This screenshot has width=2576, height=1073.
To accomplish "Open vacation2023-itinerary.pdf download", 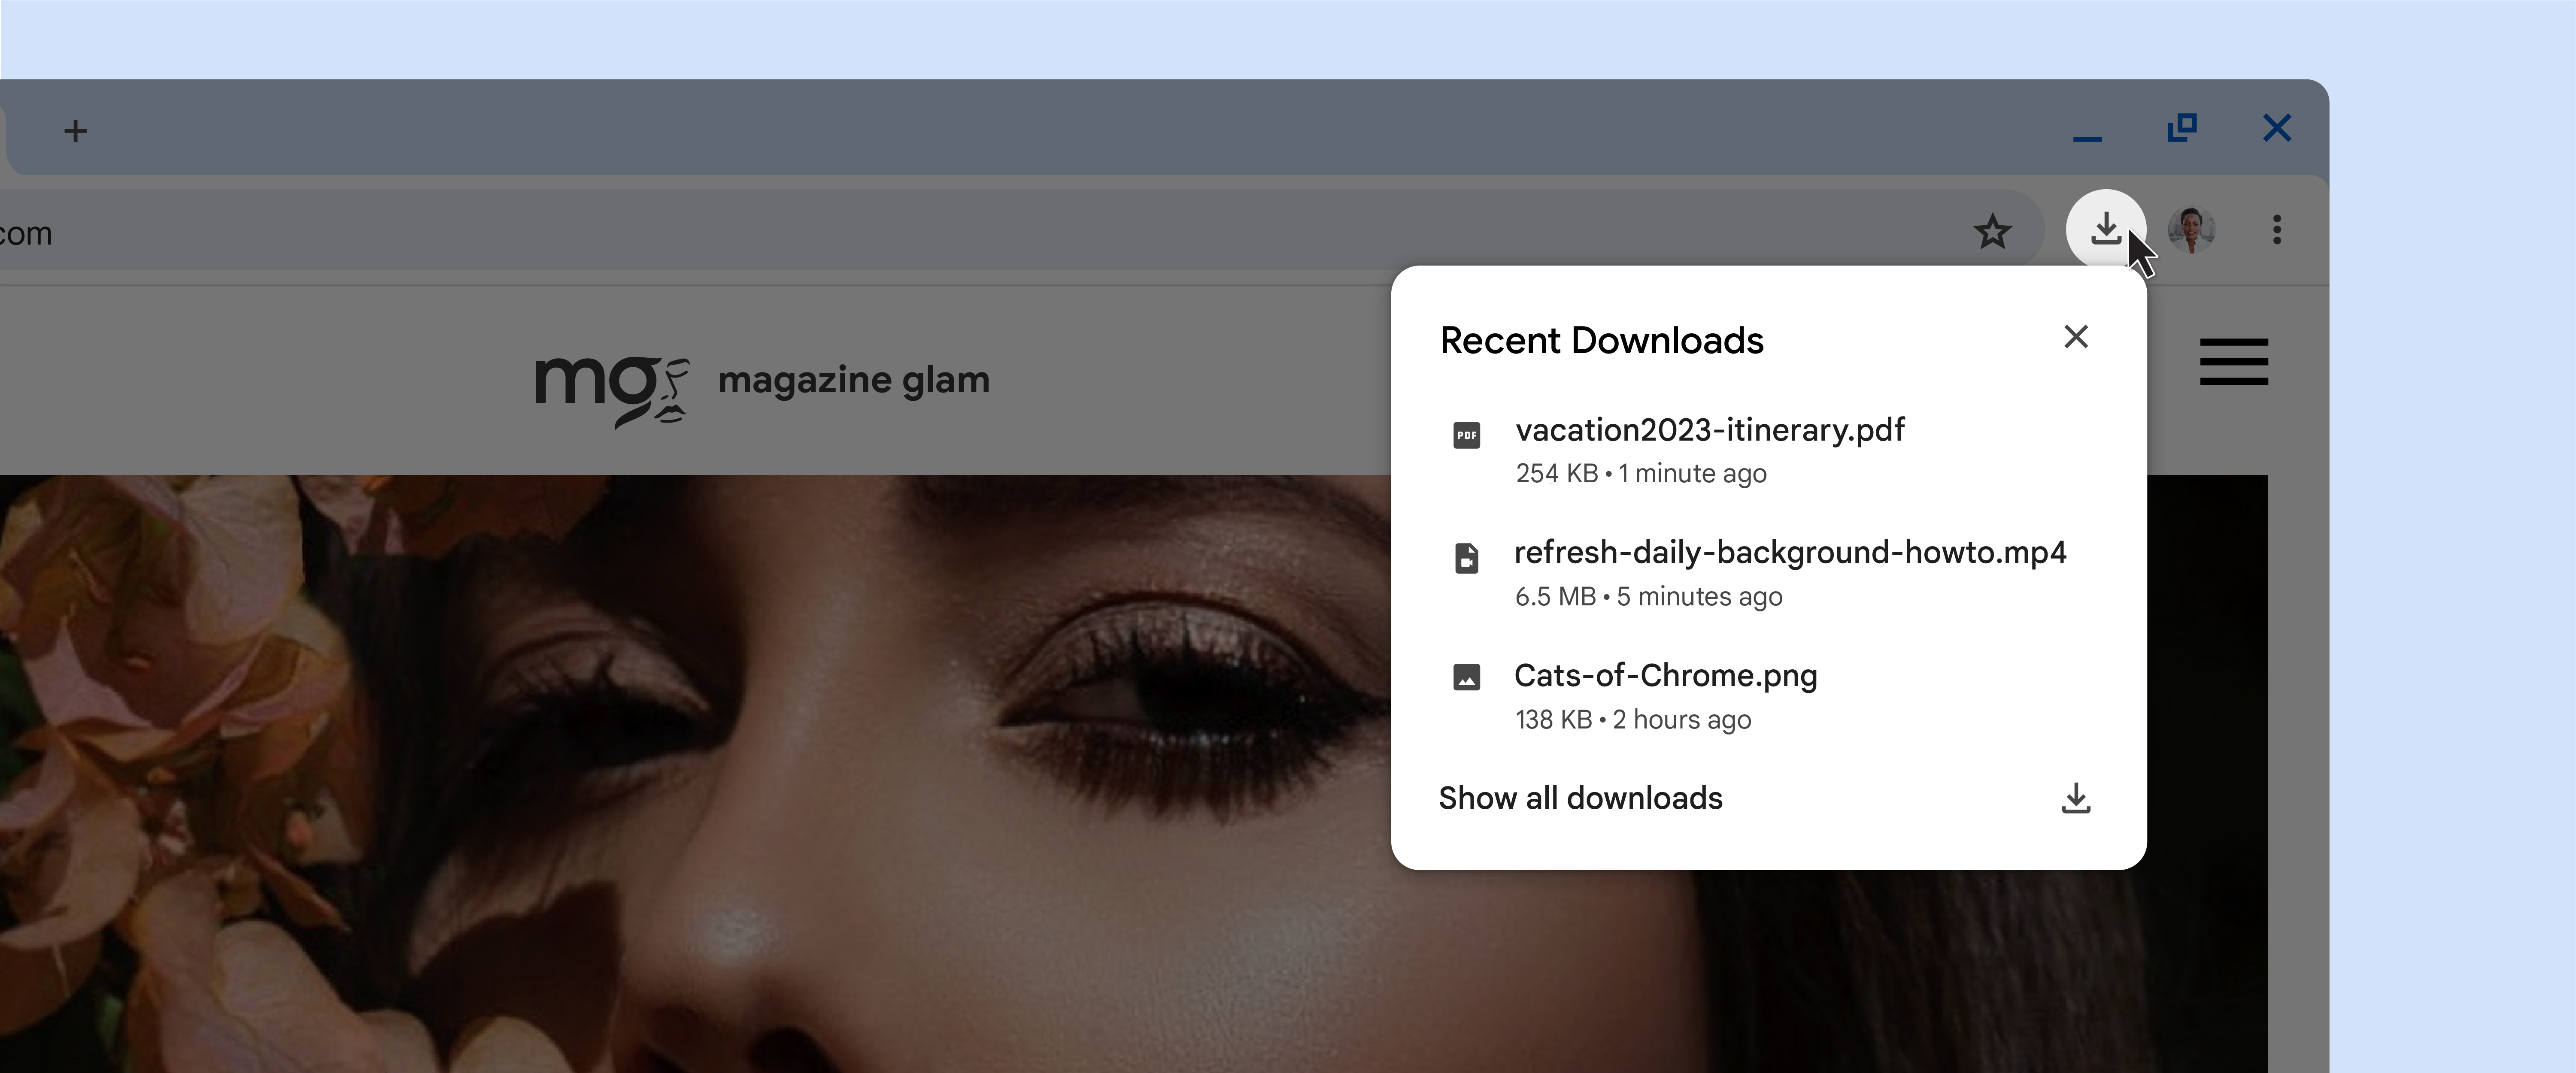I will click(1709, 431).
